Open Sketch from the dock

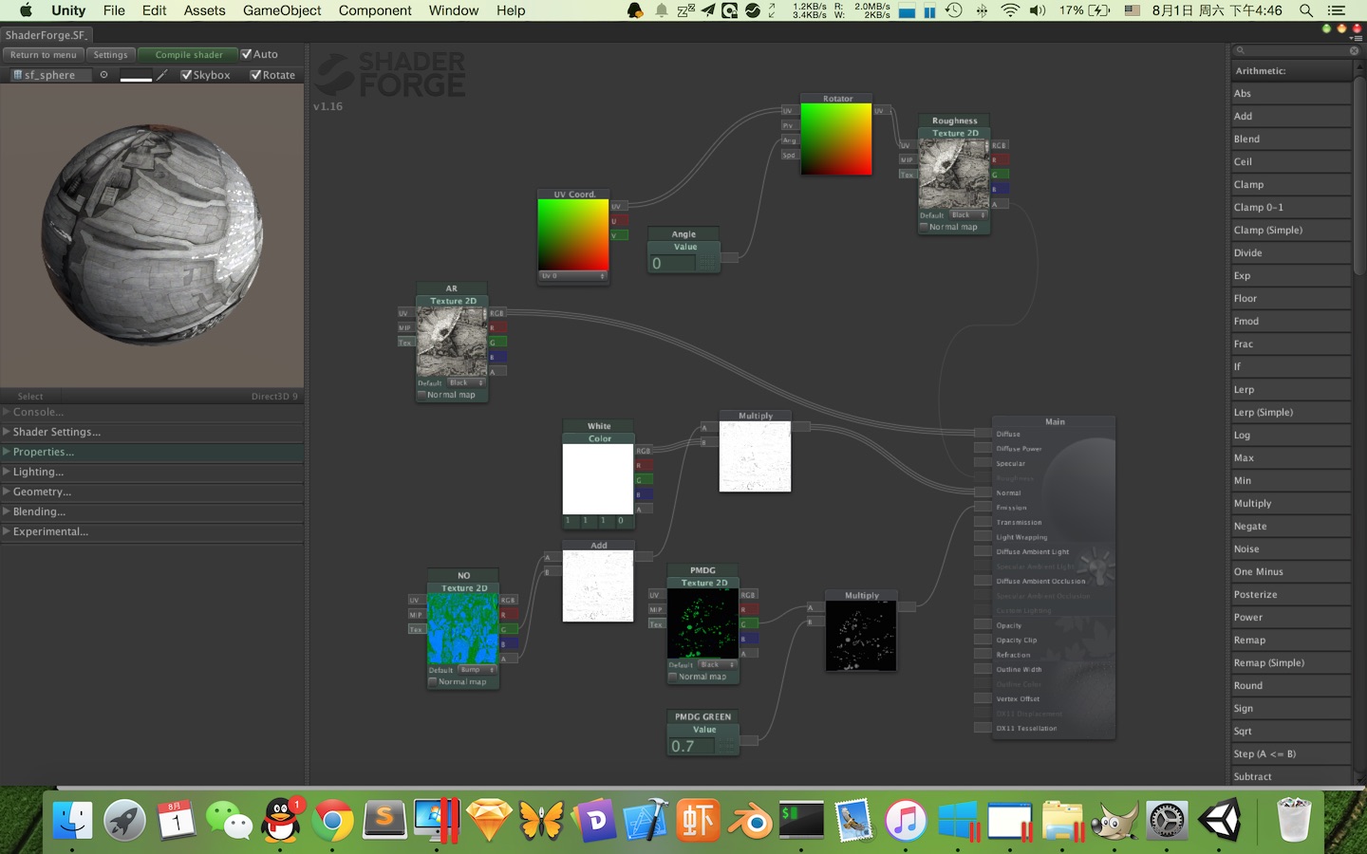coord(489,821)
